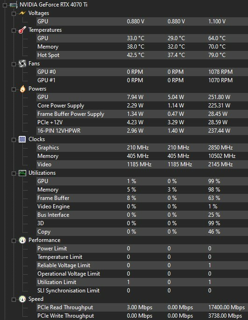Click the green graph Utilizations icon

(x=22, y=173)
